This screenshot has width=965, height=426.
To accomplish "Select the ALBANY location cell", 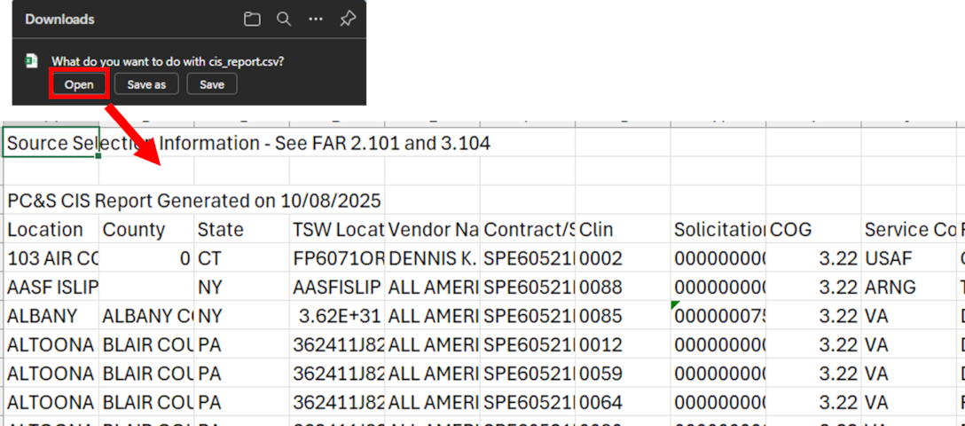I will 51,315.
